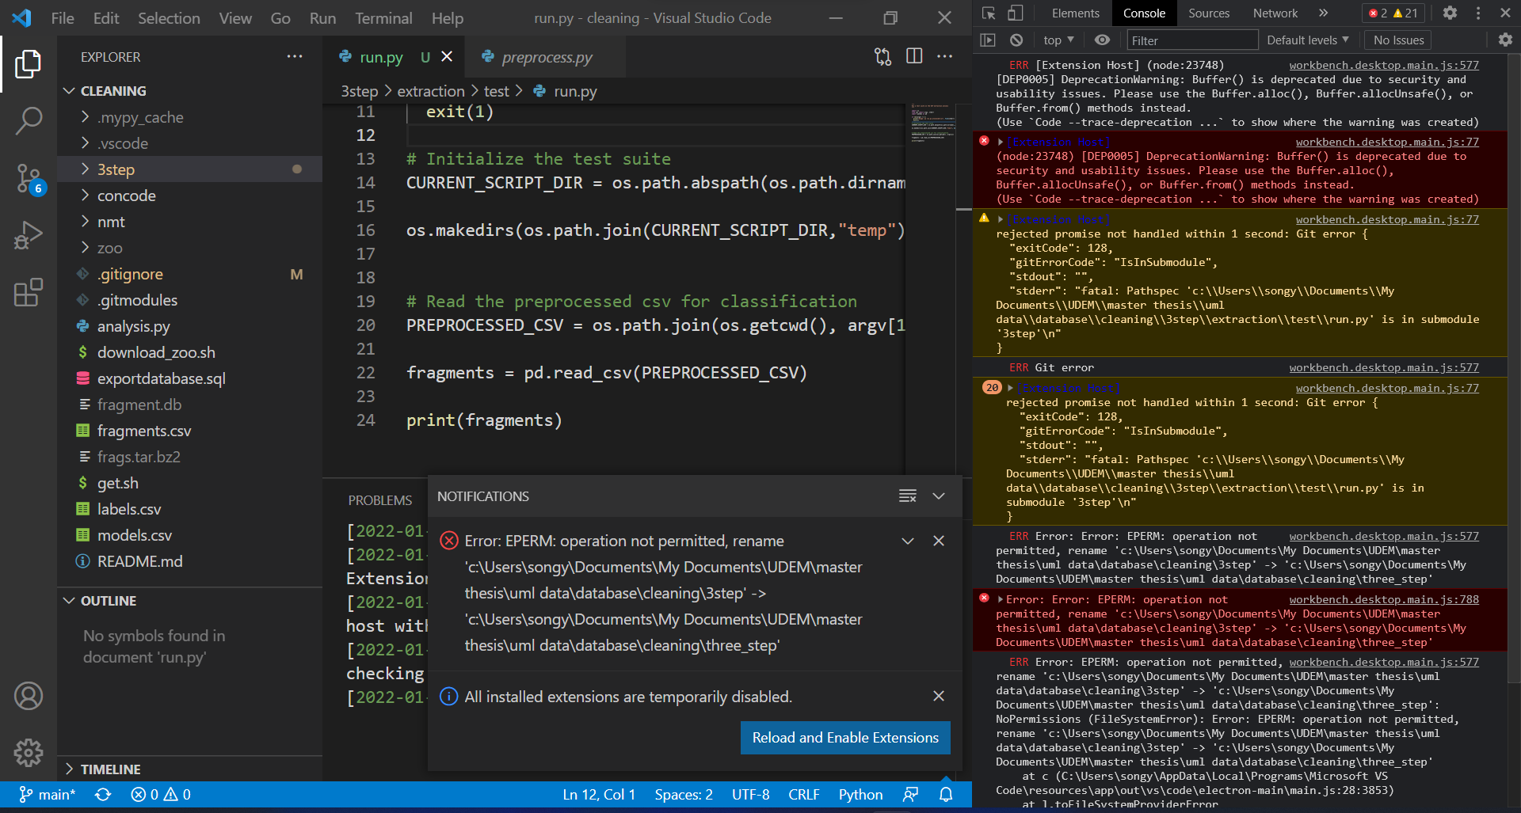Open the Search view in activity bar

tap(29, 121)
